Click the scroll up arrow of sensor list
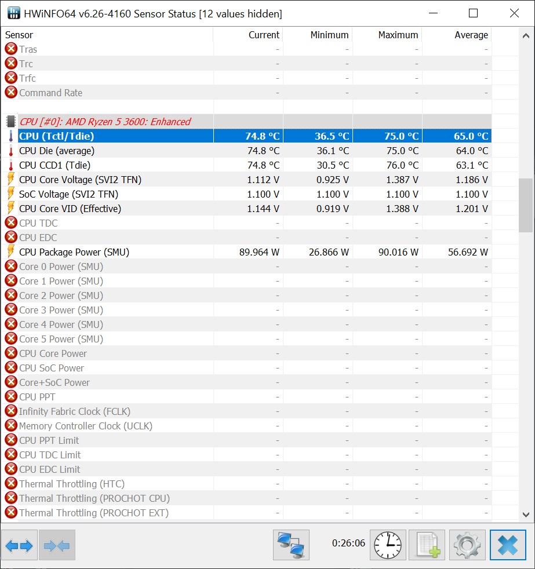Viewport: 535px width, 569px height. (526, 35)
